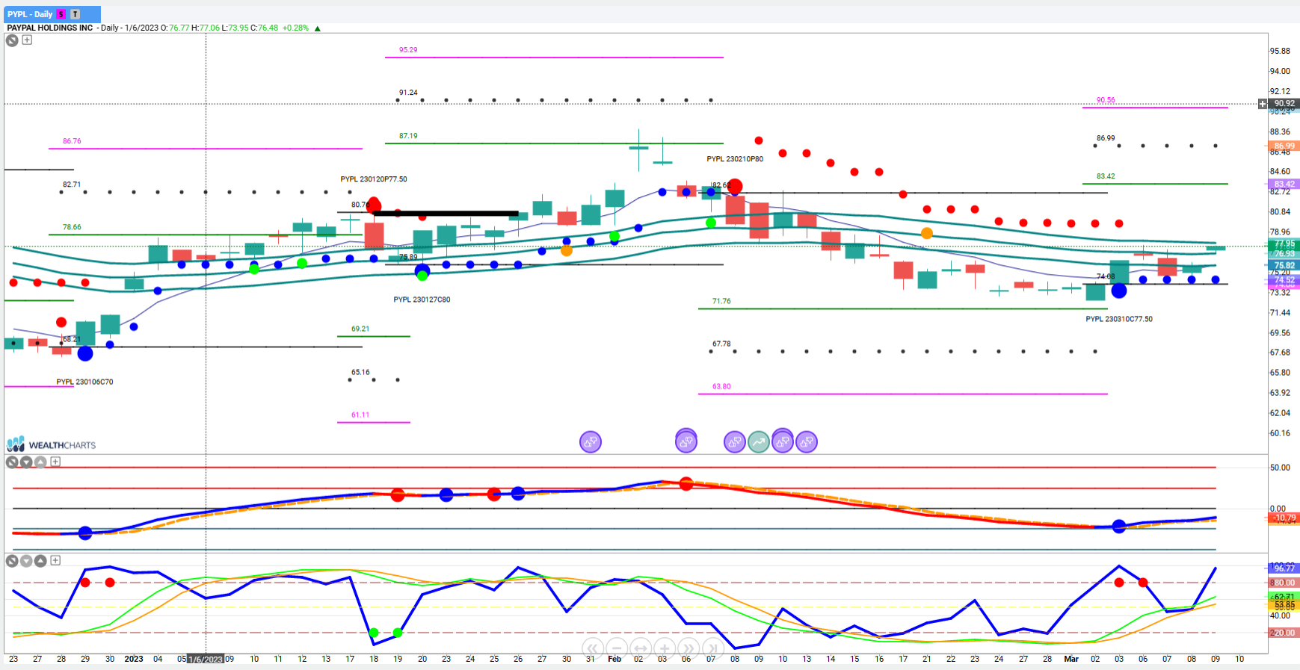Click the PAYPAL HOLDINGS INC title text
Viewport: 1300px width, 670px height.
(50, 28)
